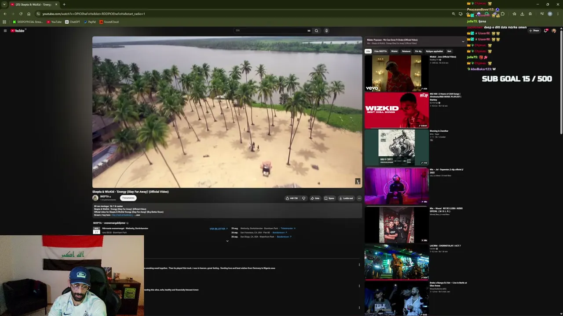
Task: Save the video with Spara button
Action: pos(329,198)
